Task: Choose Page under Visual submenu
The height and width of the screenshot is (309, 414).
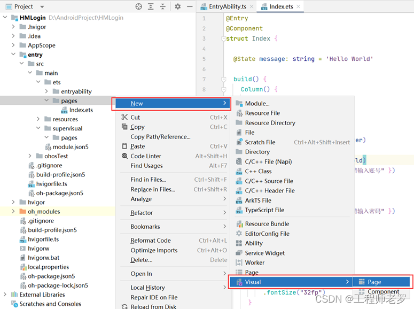Action: pyautogui.click(x=381, y=282)
